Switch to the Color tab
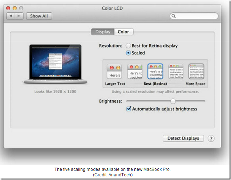Screen dimensions: 231x180 [123, 32]
